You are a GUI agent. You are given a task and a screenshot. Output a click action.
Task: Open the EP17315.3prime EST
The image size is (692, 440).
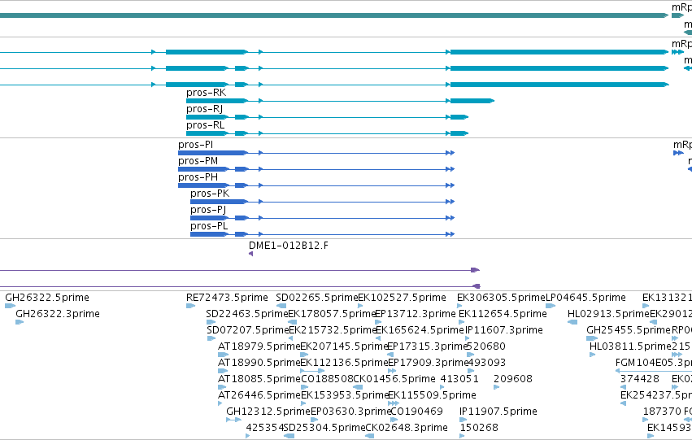(x=427, y=346)
